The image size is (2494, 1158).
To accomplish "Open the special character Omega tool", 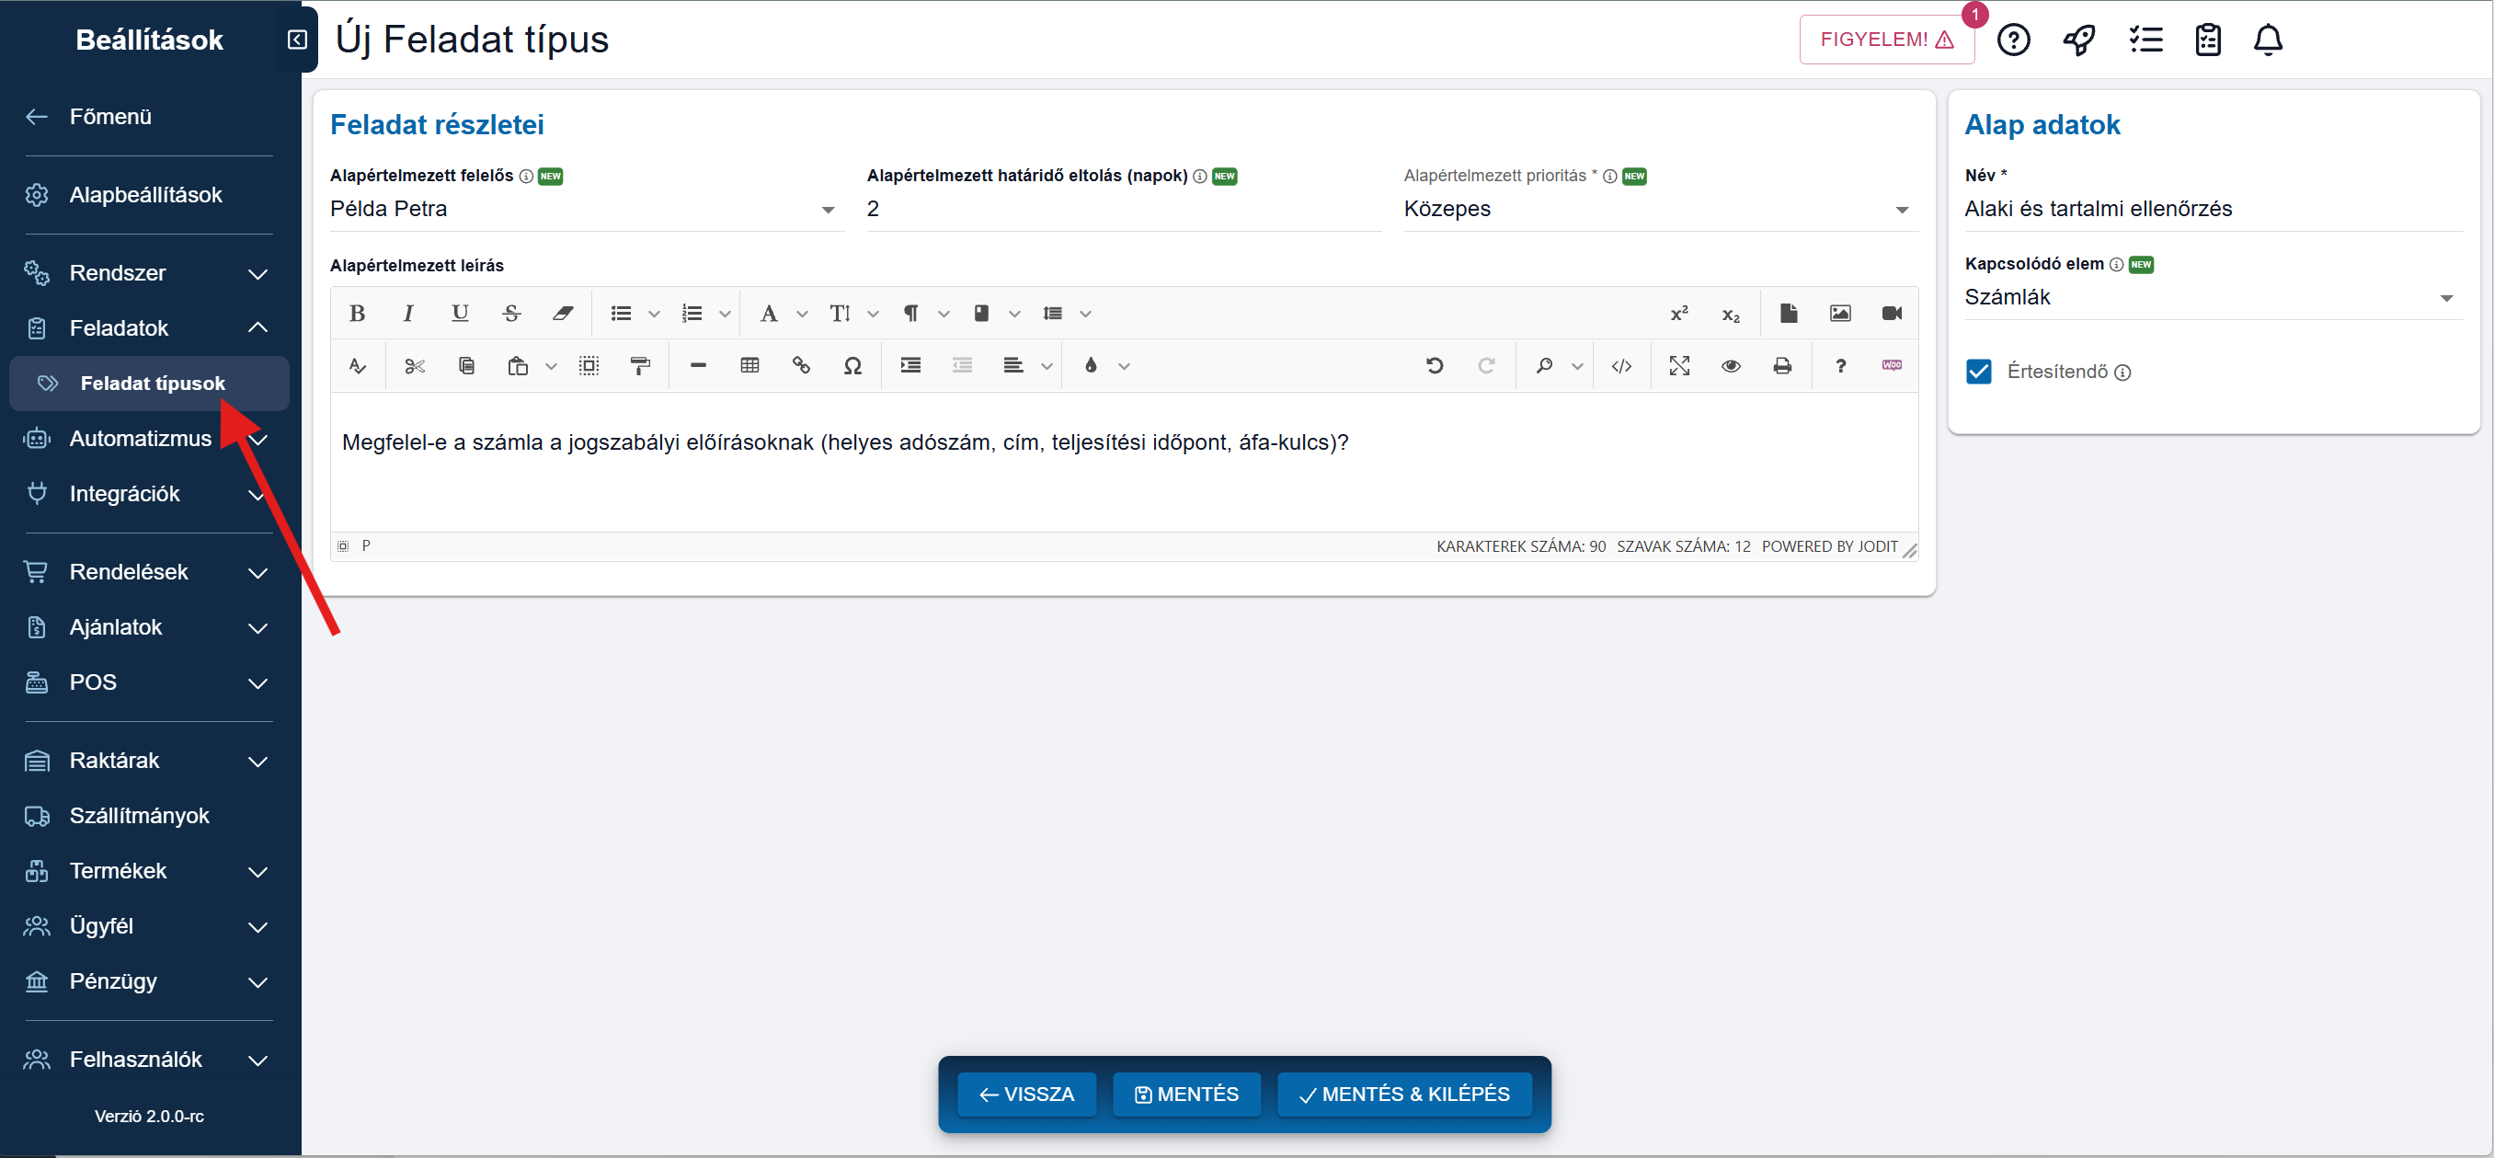I will pyautogui.click(x=852, y=365).
